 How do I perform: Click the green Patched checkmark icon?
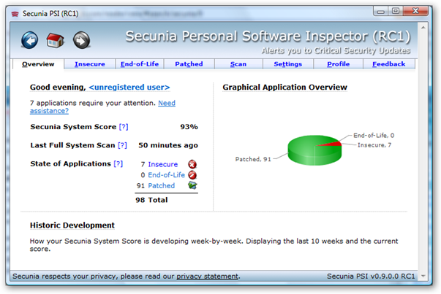tap(192, 185)
